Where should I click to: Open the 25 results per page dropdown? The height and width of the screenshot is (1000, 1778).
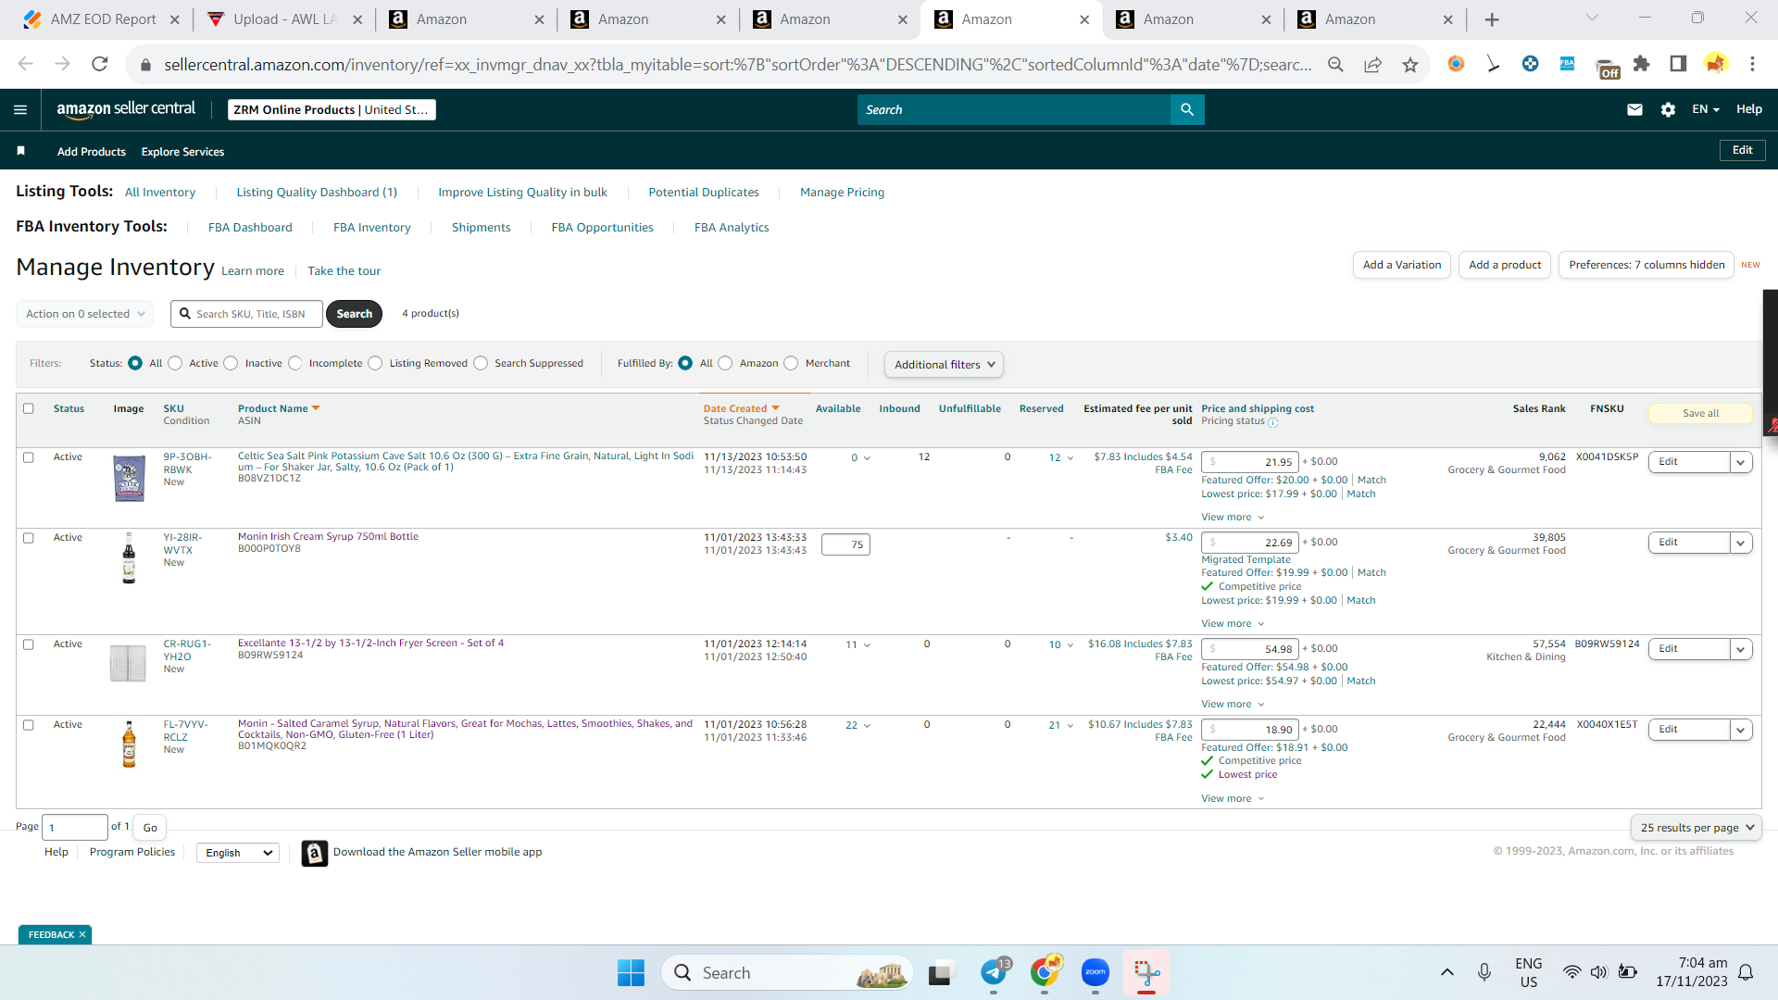point(1696,828)
